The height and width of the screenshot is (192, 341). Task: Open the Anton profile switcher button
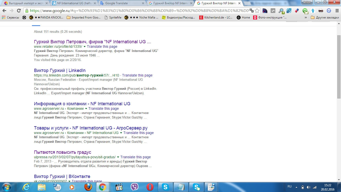(307, 2)
